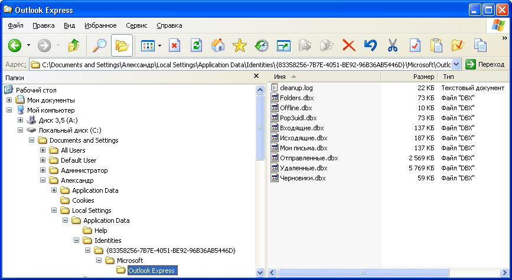
Task: Refresh the folder with green arrows icon
Action: 196,45
